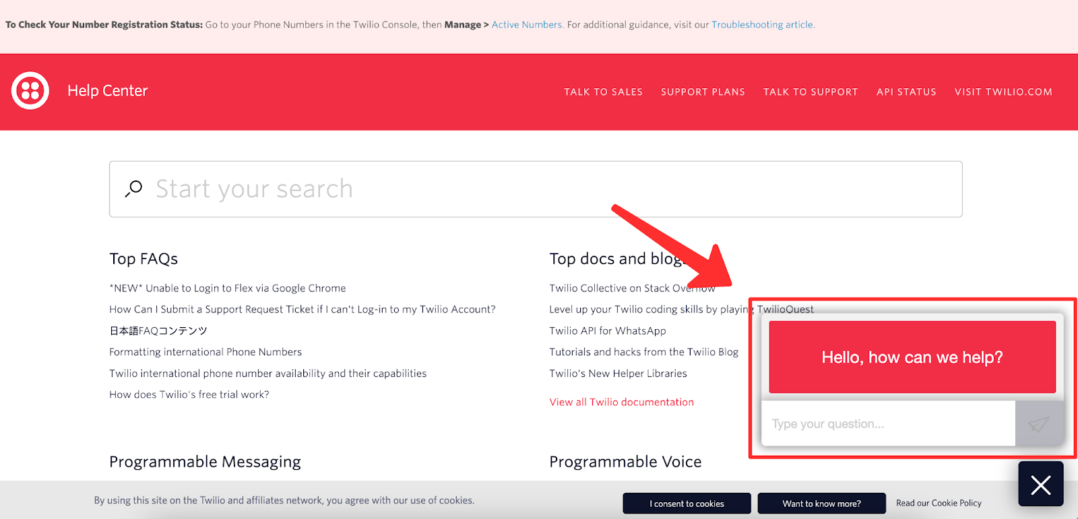Open Talk to Support menu item
Screen dimensions: 1078x519
811,92
